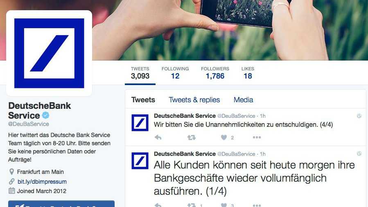Open the bit.ly/dbimpressum link

[42, 182]
